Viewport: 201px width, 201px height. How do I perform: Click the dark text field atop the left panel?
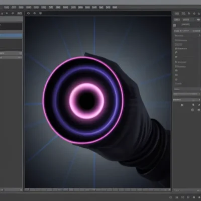coord(11,26)
